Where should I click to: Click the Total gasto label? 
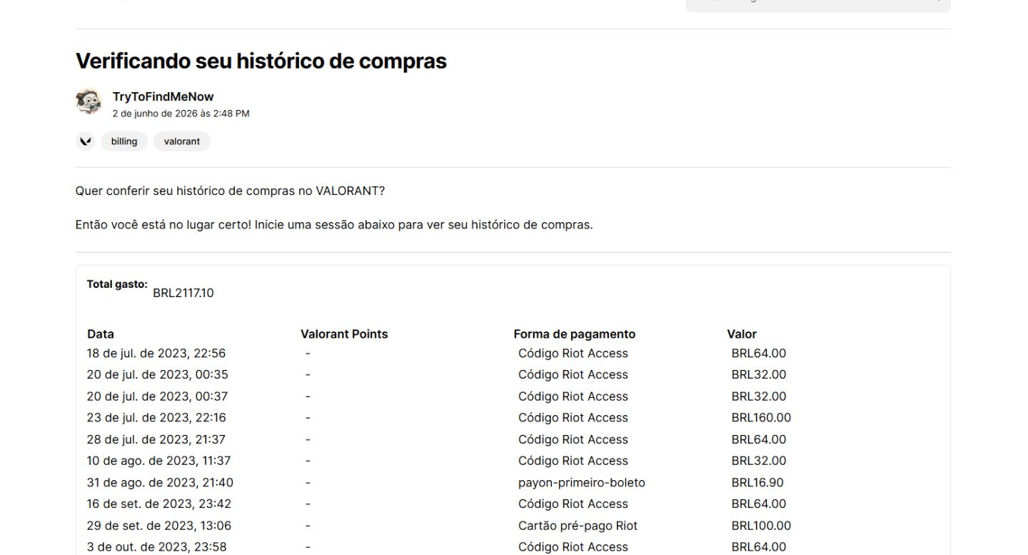(117, 284)
